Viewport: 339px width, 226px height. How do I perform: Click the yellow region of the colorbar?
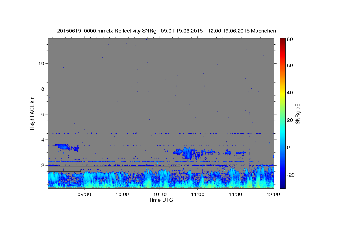[x=282, y=93]
